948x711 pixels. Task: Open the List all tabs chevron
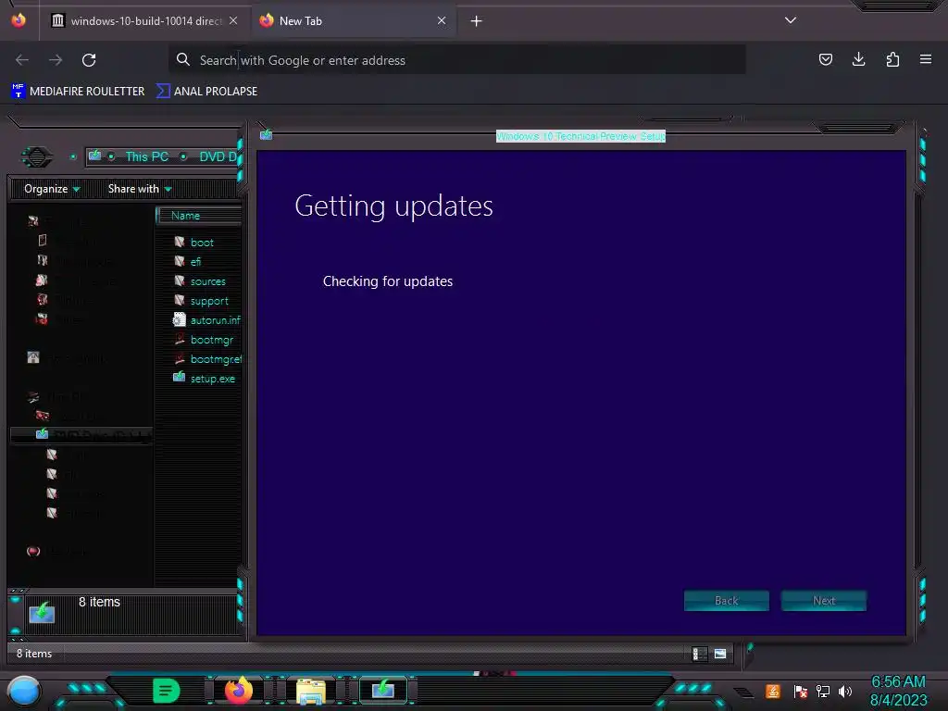click(791, 20)
